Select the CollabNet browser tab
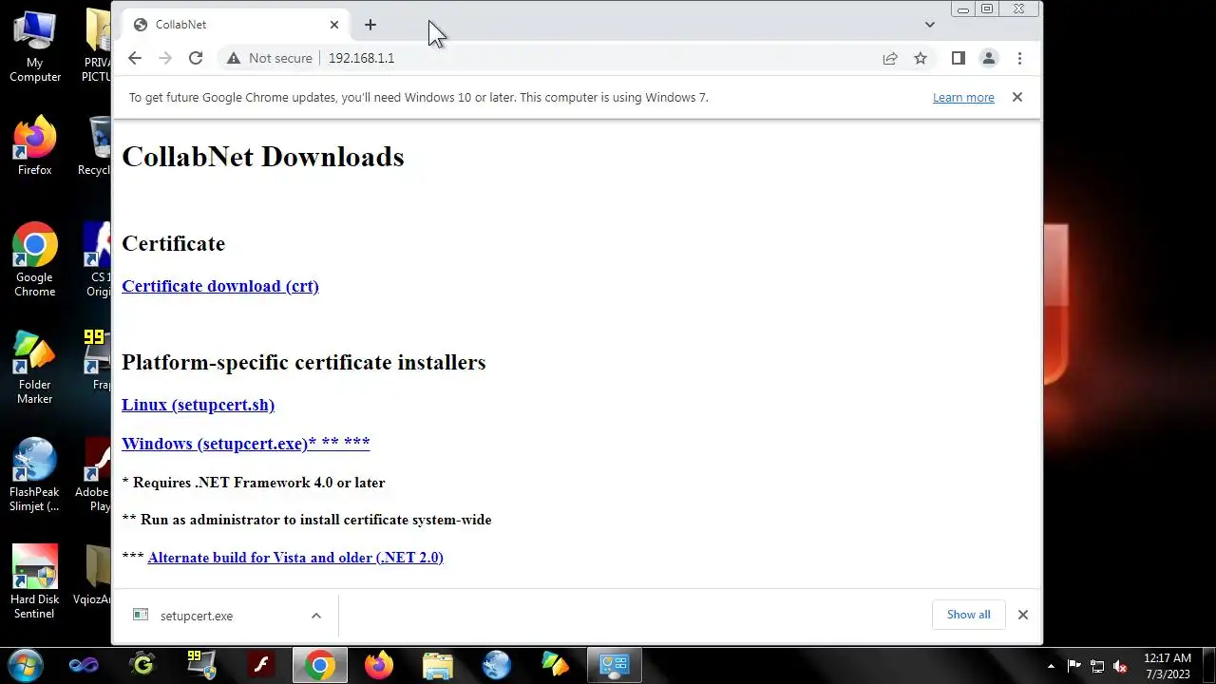This screenshot has width=1216, height=684. pos(236,25)
